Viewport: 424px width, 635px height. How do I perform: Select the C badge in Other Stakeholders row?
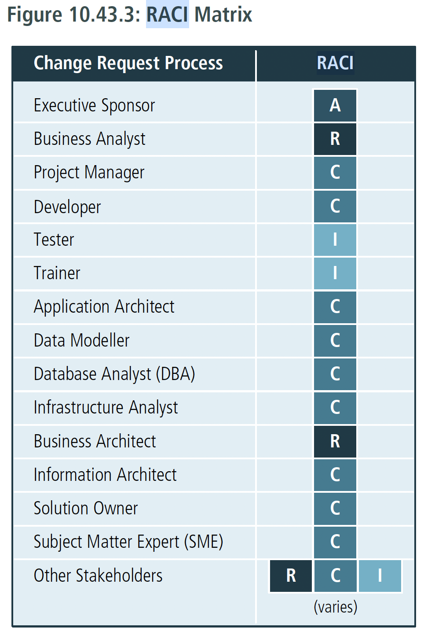pos(335,576)
